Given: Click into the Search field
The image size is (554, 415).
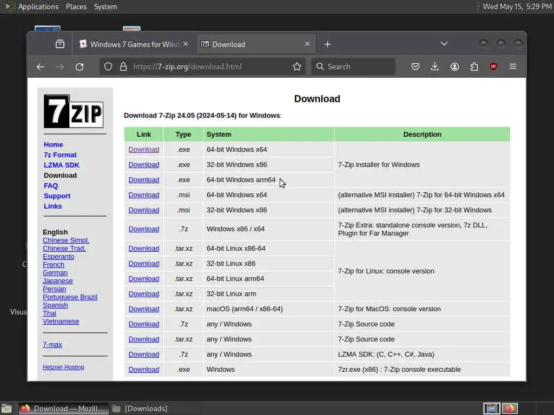Looking at the screenshot, I should [353, 66].
